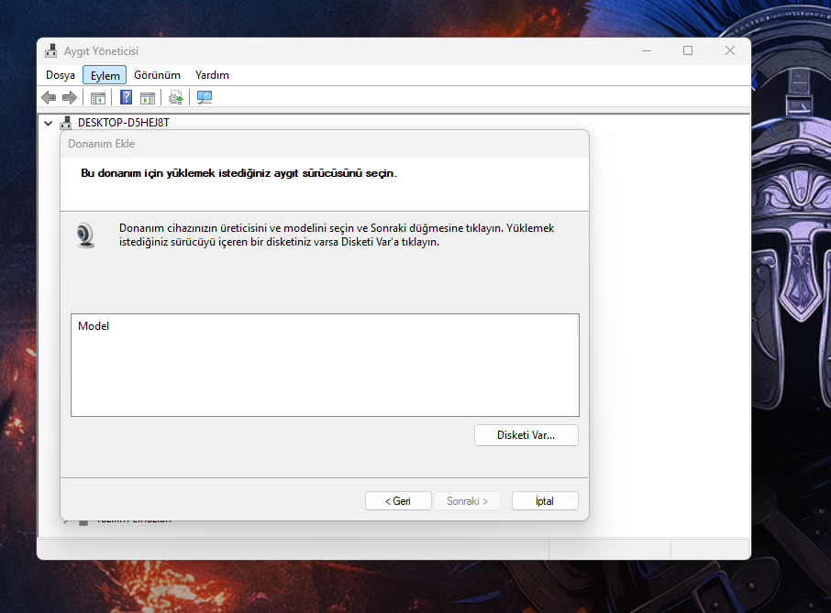The image size is (831, 613).
Task: Click scan for hardware changes monitor icon
Action: 204,97
